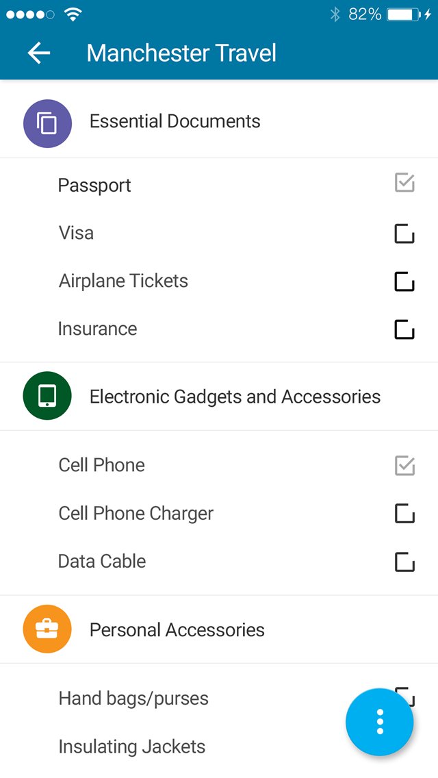Tap the back arrow in header
Screen dimensions: 438x778
(39, 53)
